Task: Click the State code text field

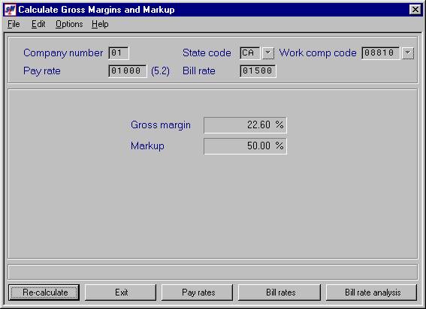Action: pyautogui.click(x=250, y=53)
